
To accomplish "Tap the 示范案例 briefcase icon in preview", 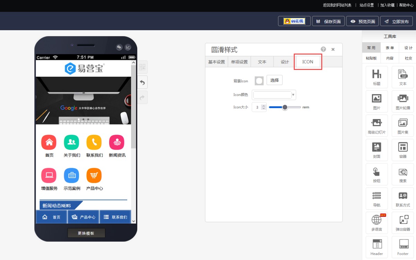I will 71,175.
